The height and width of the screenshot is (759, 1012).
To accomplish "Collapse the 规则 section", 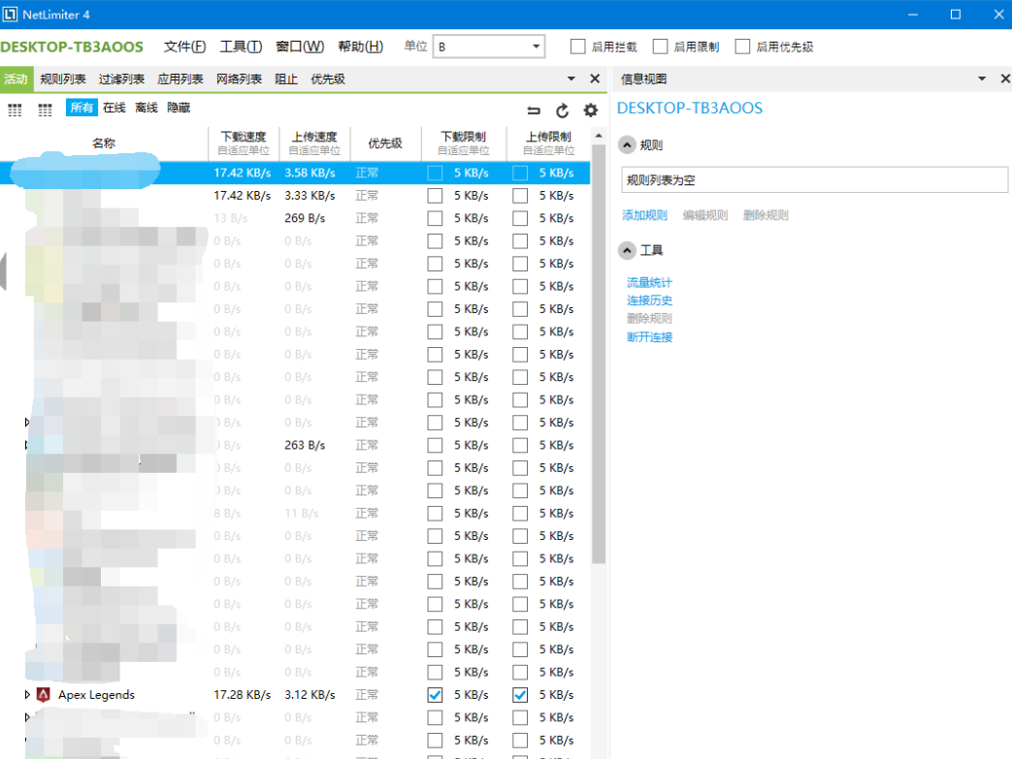I will coord(626,145).
